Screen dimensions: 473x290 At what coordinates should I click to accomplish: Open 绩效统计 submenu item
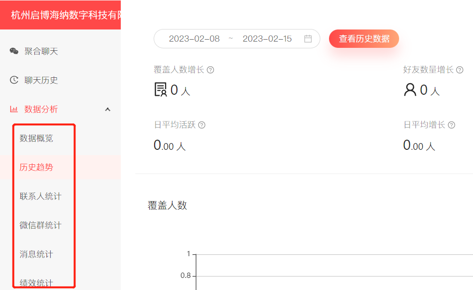point(36,283)
